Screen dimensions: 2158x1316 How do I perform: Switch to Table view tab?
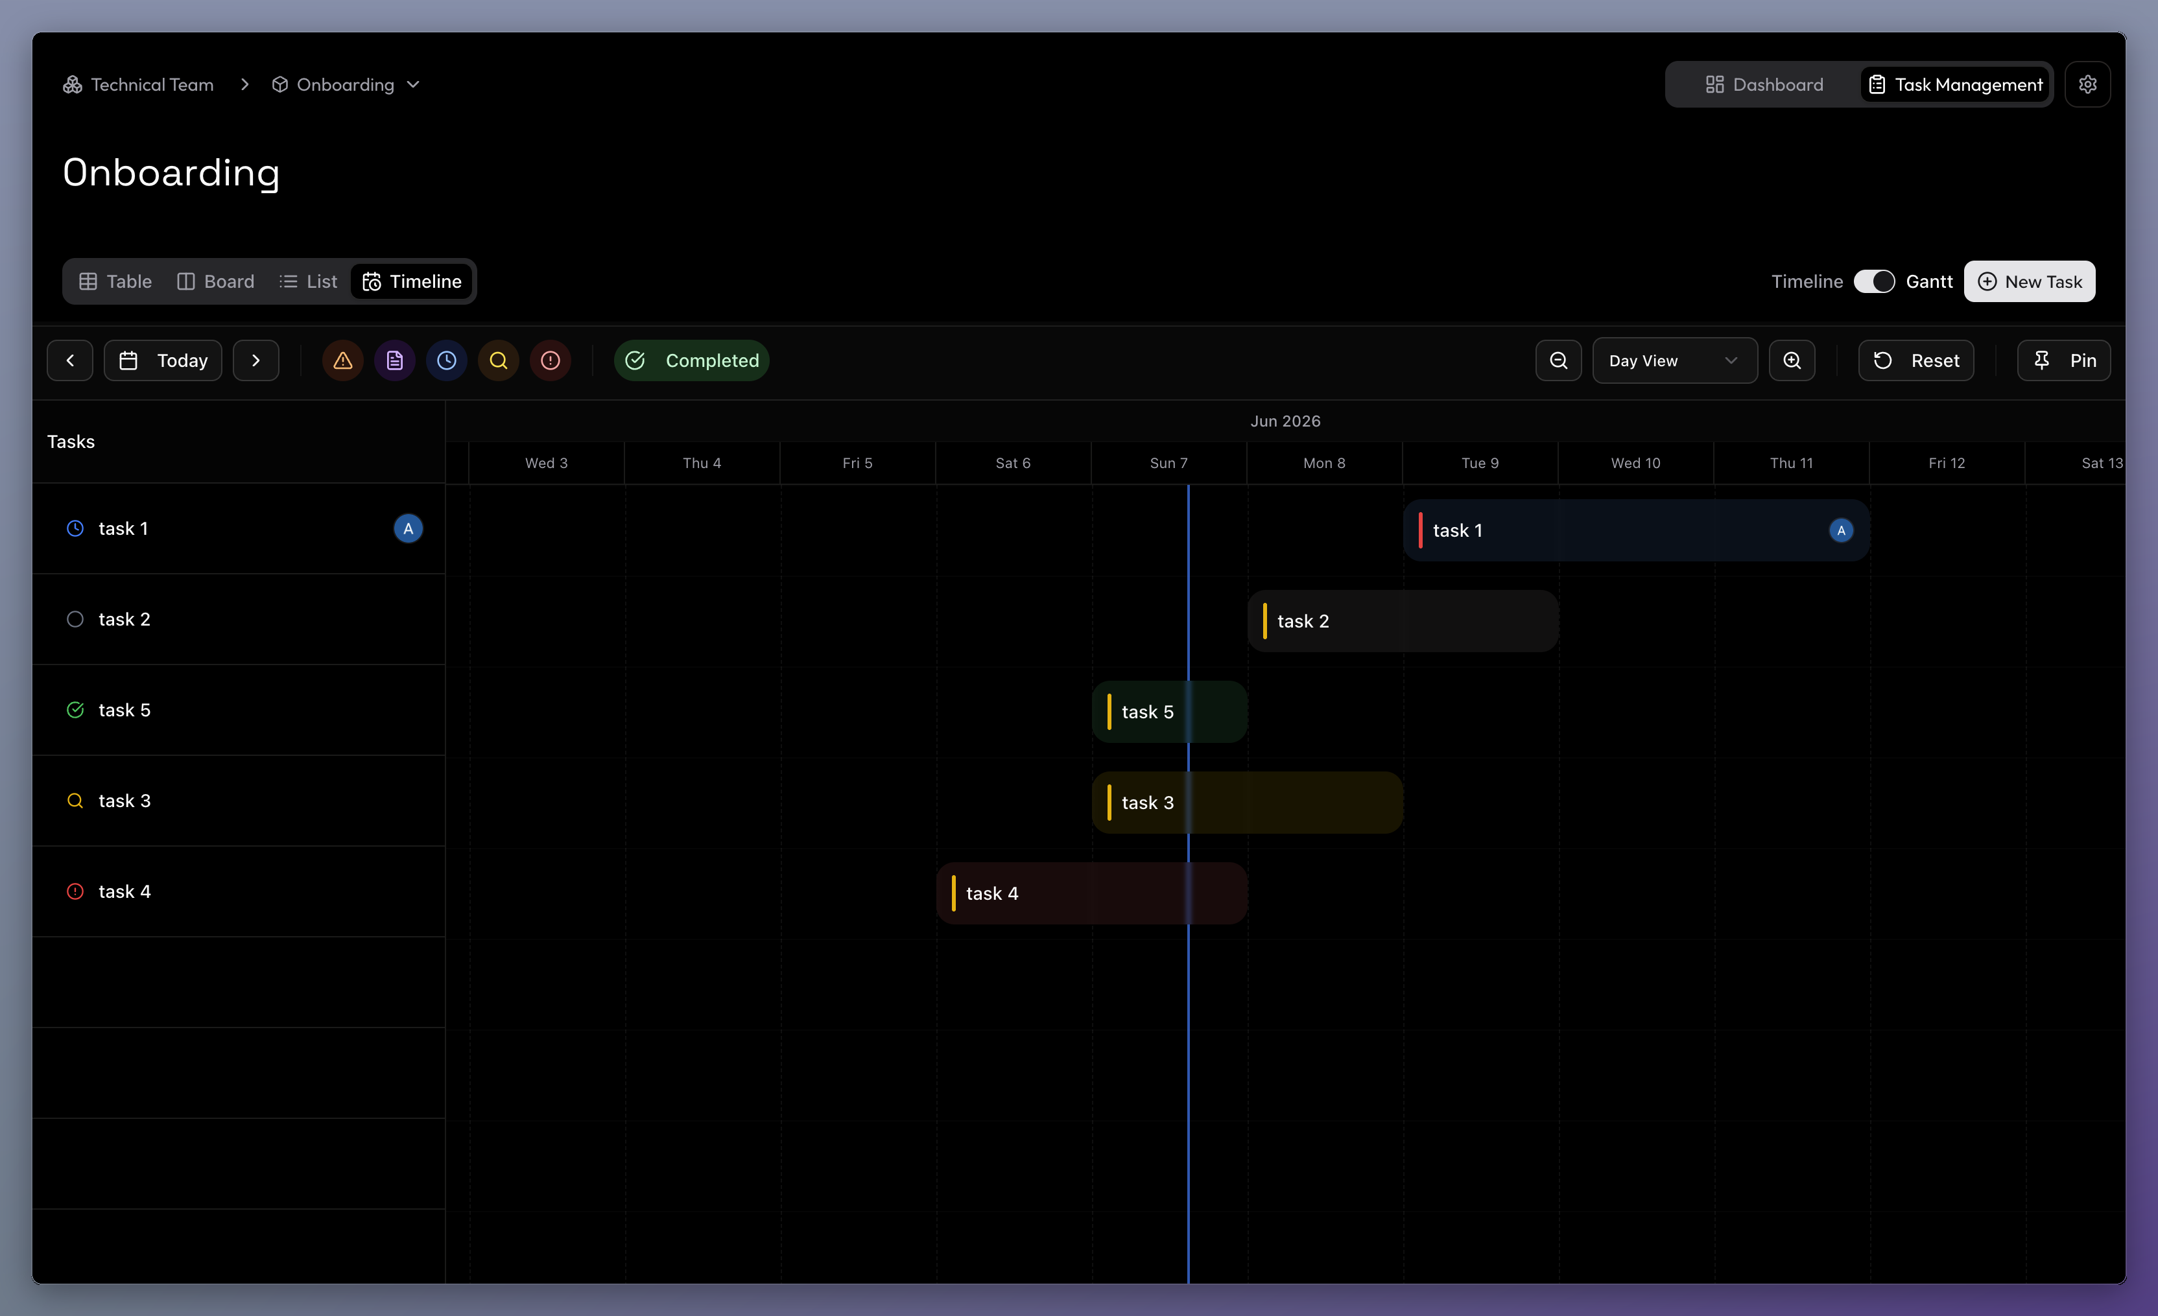(115, 281)
